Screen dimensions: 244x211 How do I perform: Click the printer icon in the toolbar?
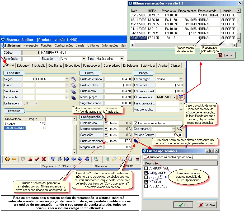tap(130, 159)
